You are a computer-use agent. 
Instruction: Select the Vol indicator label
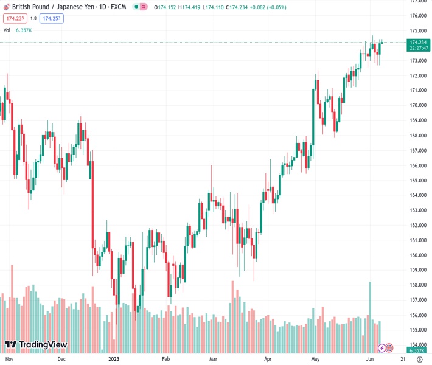(x=7, y=30)
